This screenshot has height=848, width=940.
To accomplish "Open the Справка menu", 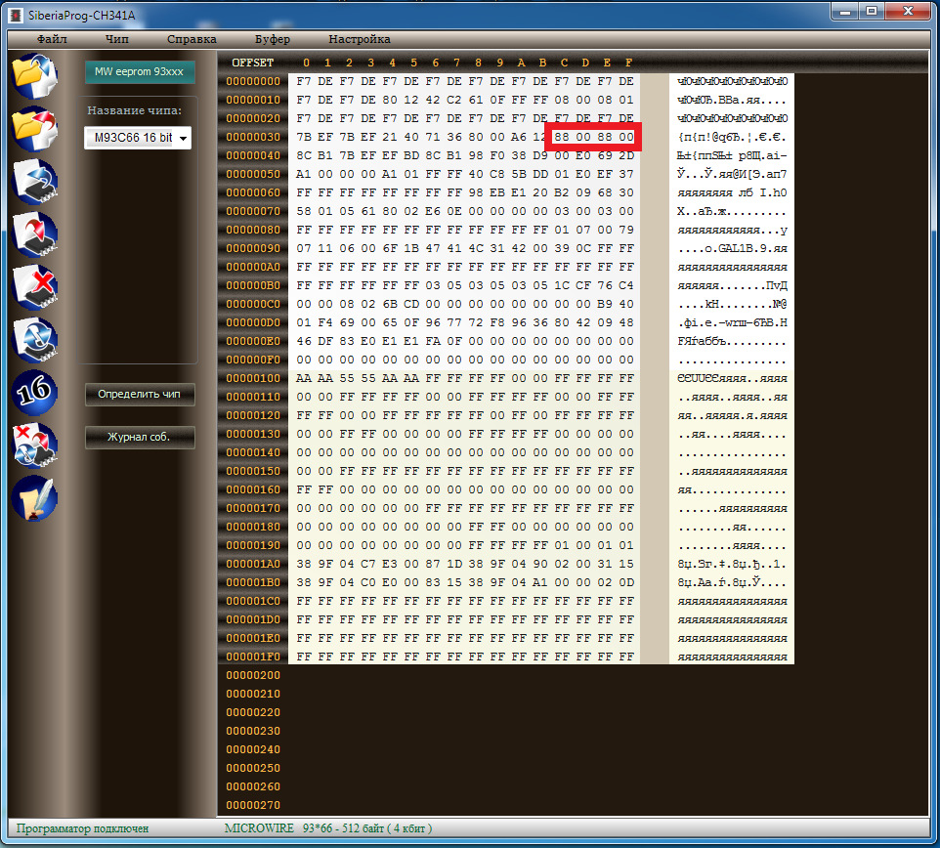I will [192, 39].
